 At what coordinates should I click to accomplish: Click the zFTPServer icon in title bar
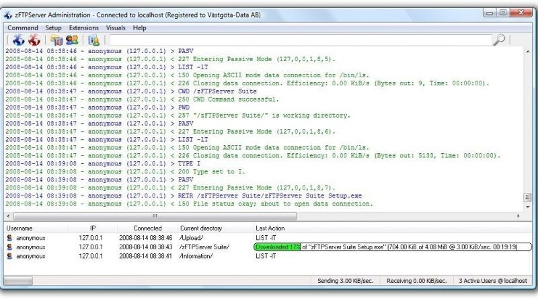(x=8, y=15)
